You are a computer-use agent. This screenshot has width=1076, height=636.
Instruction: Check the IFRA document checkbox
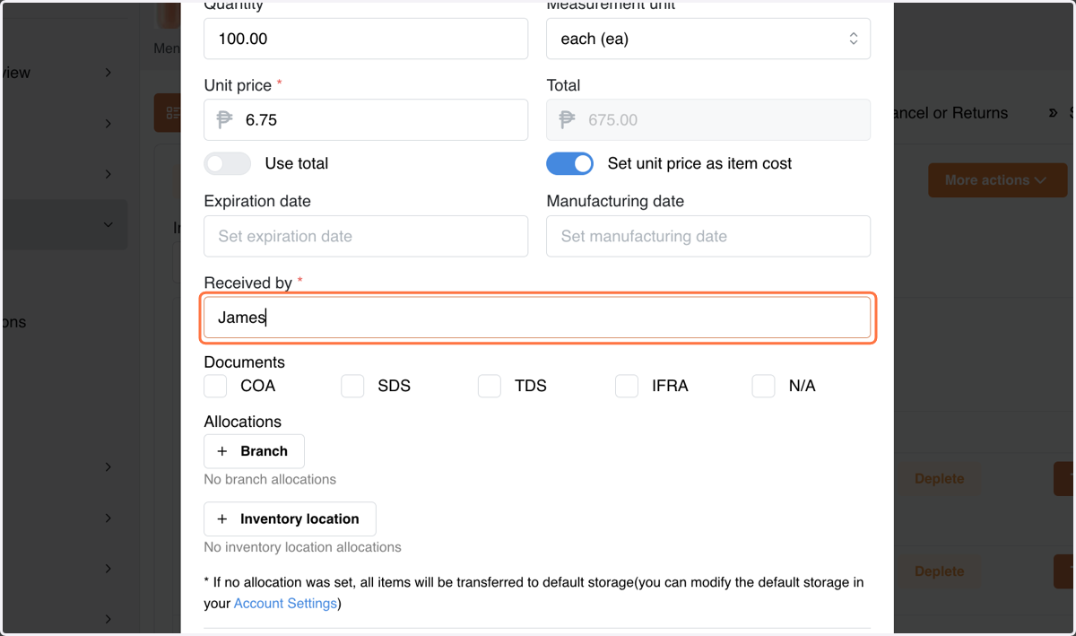click(627, 386)
